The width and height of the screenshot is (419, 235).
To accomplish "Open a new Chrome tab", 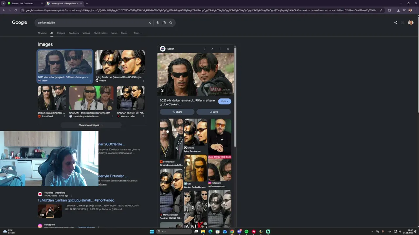I will tap(87, 3).
